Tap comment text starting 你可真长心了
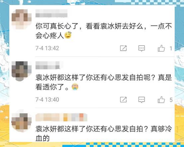 click(x=104, y=31)
